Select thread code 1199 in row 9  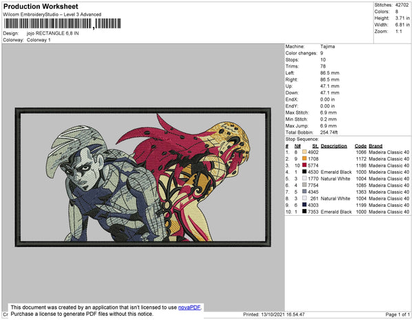click(x=361, y=205)
